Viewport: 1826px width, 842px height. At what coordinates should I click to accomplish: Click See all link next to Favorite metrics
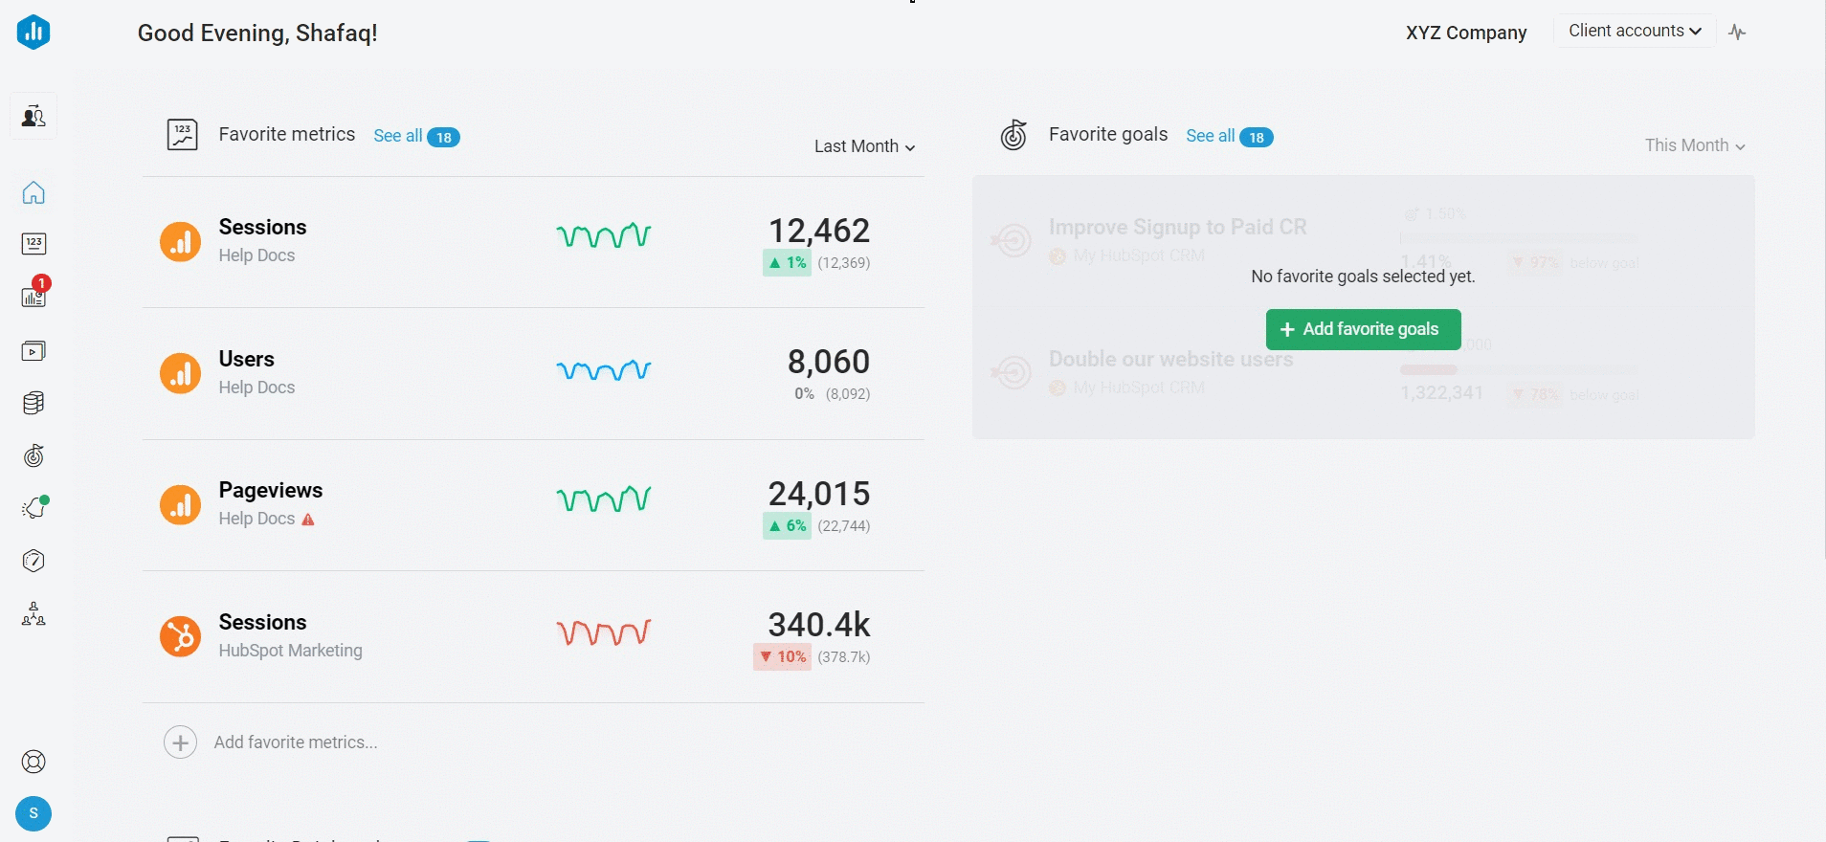pyautogui.click(x=397, y=136)
